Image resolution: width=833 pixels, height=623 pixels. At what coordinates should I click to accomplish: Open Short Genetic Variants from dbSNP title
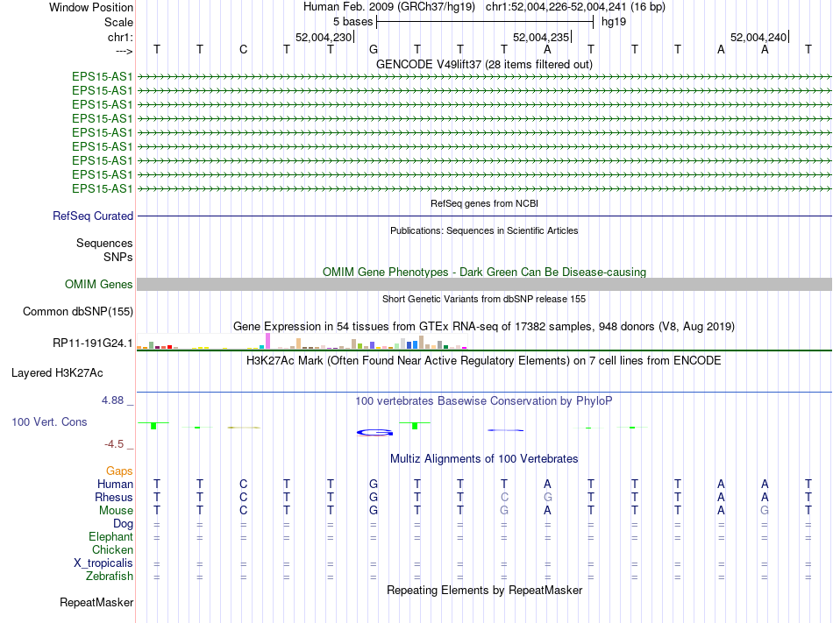click(484, 299)
